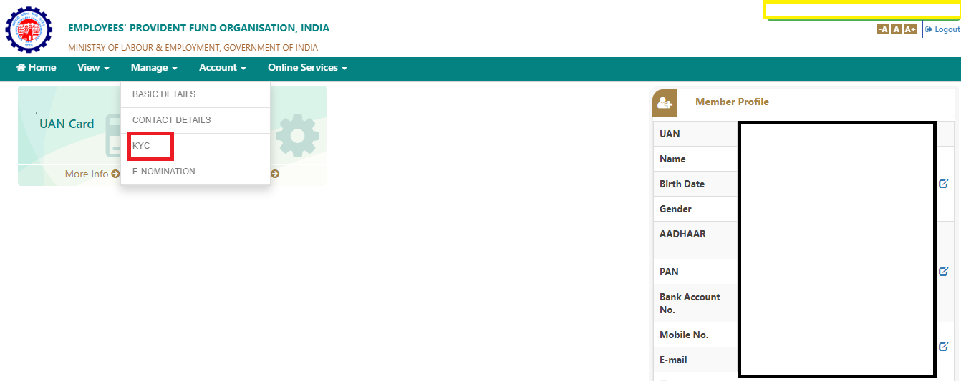
Task: Edit Mobile No. using pencil icon
Action: click(x=943, y=347)
